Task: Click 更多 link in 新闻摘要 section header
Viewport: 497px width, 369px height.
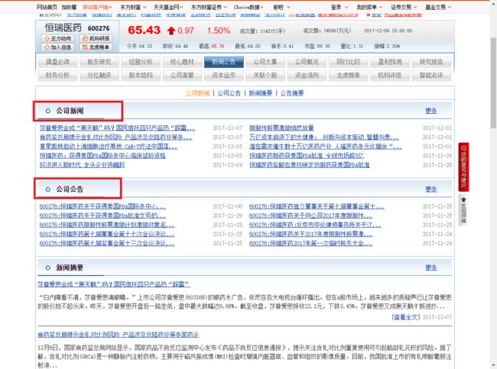Action: click(x=431, y=267)
